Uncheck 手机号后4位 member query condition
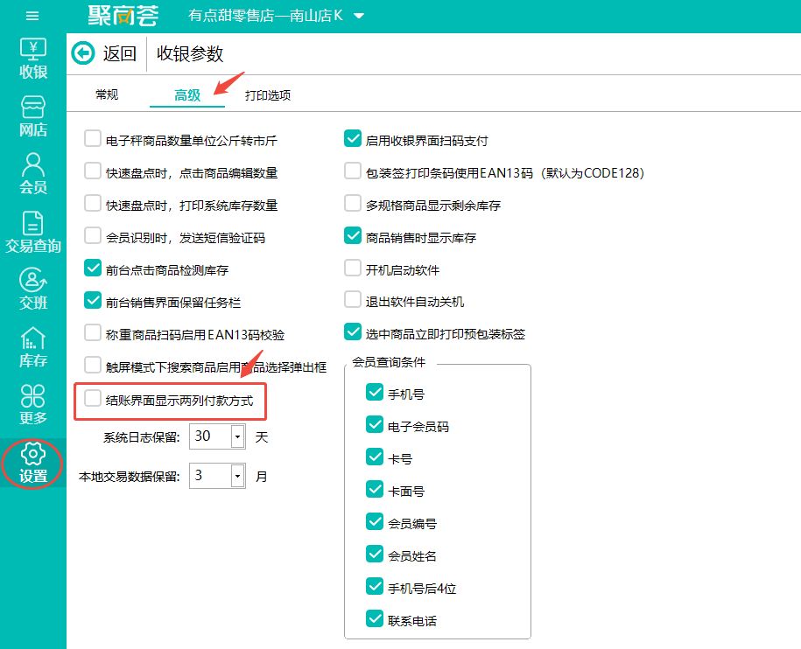 point(375,587)
